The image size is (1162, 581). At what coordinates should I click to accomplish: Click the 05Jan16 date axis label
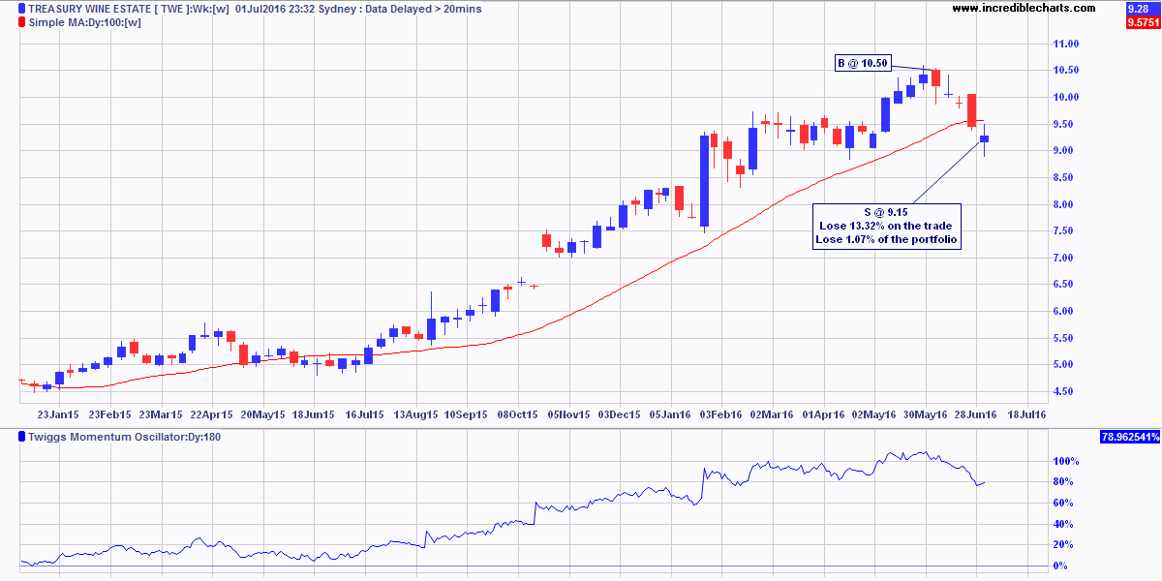670,413
